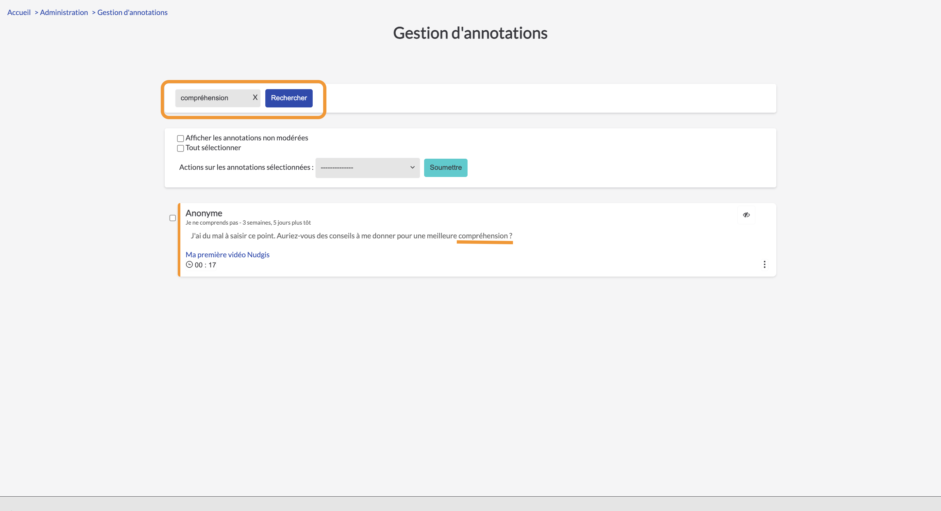941x511 pixels.
Task: Click the Soumettre button
Action: click(445, 168)
